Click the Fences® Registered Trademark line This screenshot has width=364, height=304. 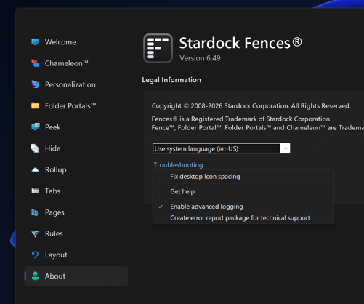[241, 119]
